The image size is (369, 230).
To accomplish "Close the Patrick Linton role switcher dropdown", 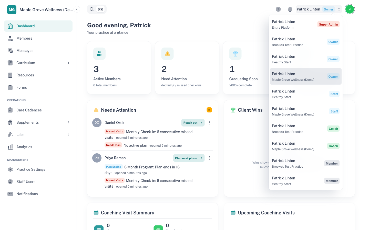I will tap(319, 9).
